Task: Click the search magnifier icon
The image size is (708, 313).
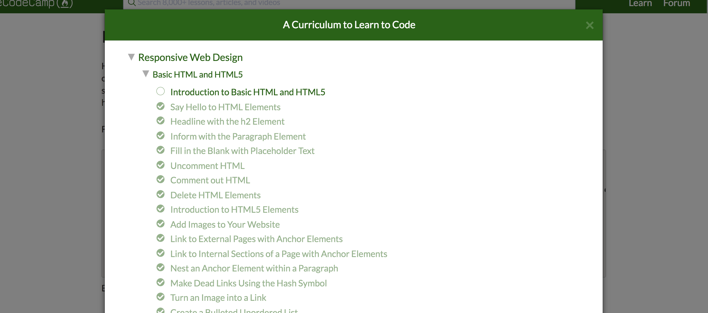Action: click(x=132, y=3)
